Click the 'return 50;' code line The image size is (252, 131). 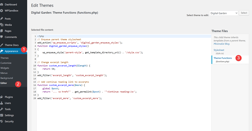click(49, 69)
